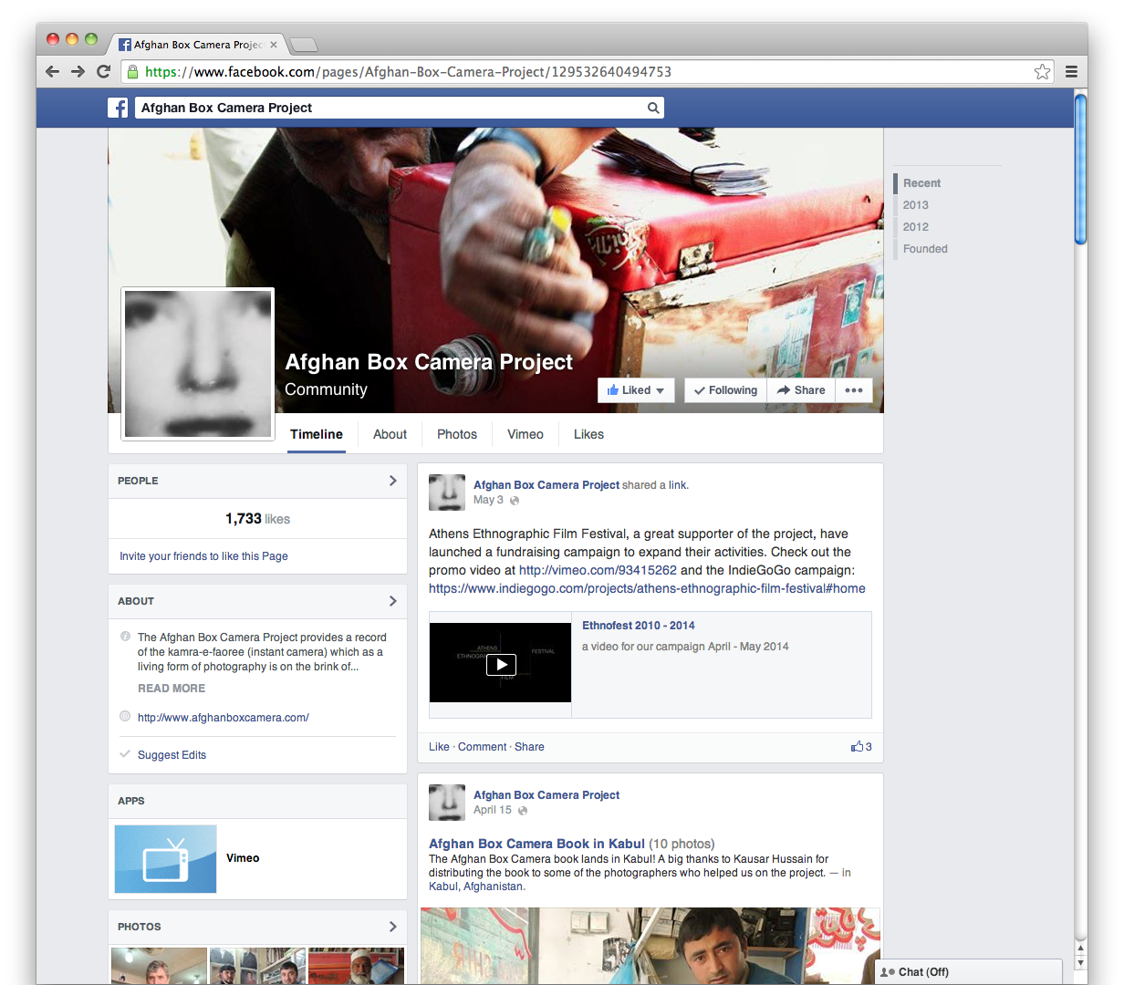Switch to the Timeline tab

point(317,434)
